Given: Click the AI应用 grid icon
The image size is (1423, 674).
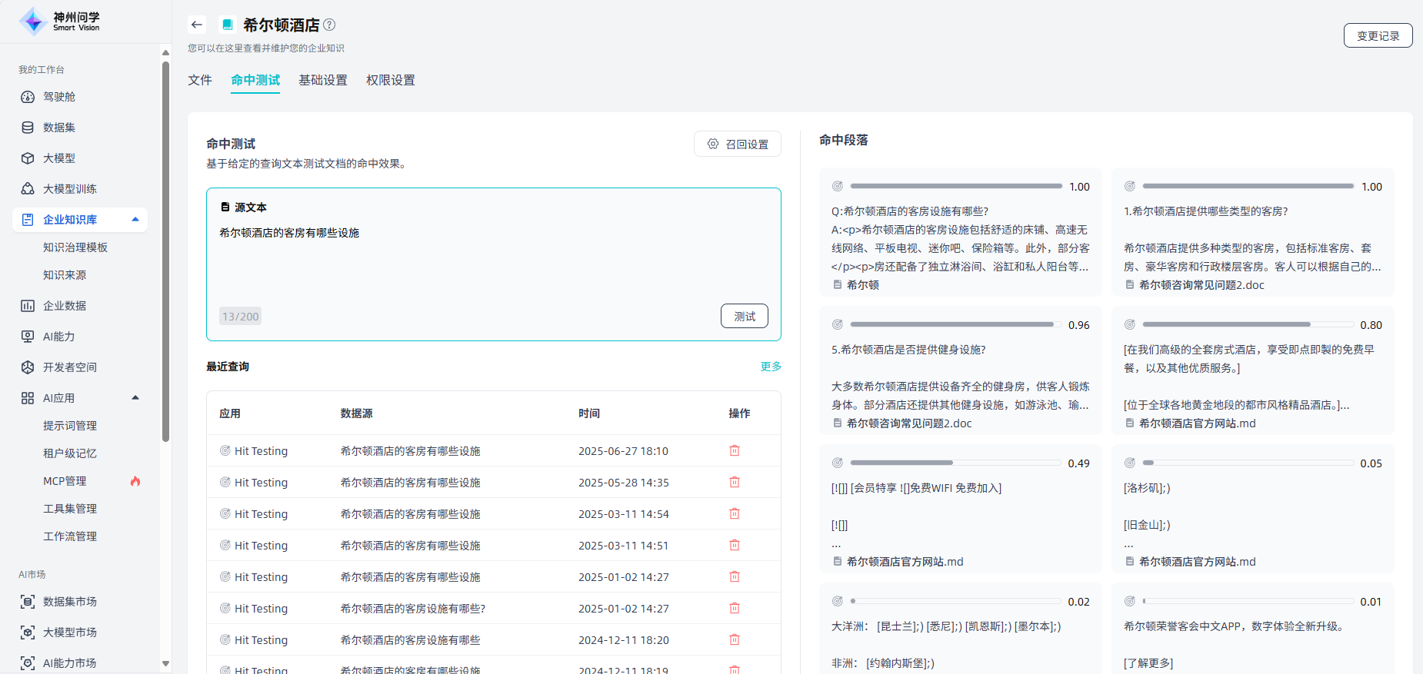Looking at the screenshot, I should 28,398.
